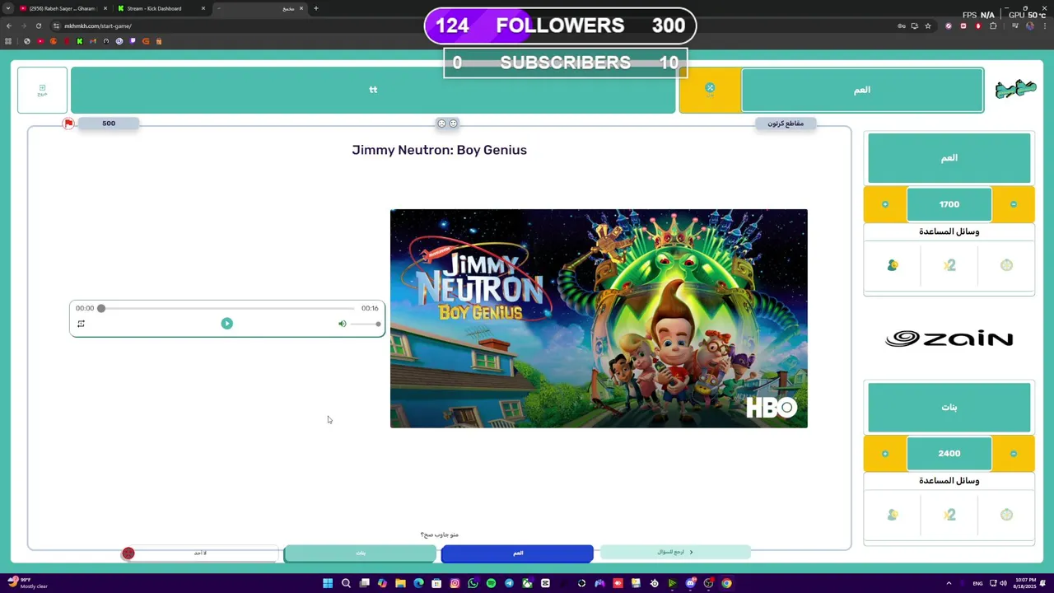Use العم team's green circle helper
This screenshot has width=1054, height=593.
pyautogui.click(x=1006, y=265)
